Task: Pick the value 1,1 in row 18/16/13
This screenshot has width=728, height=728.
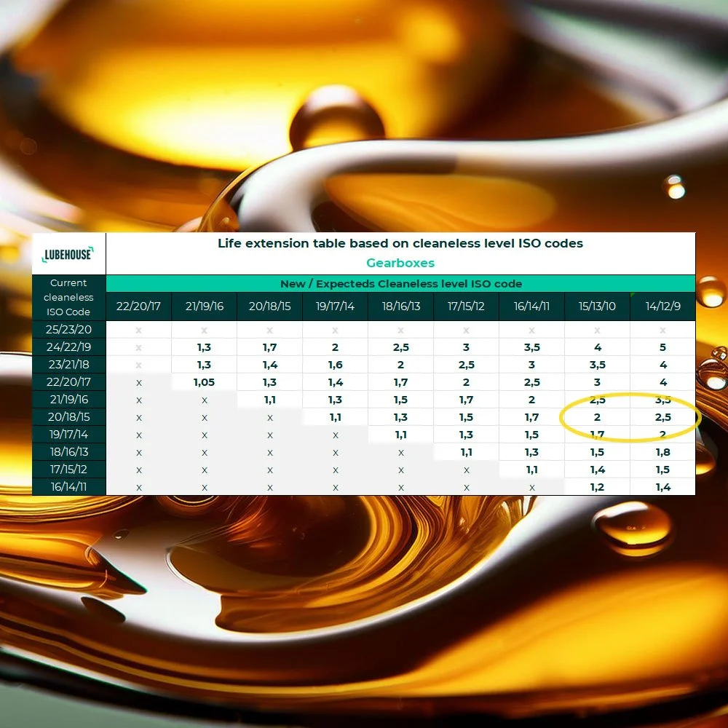Action: (466, 452)
